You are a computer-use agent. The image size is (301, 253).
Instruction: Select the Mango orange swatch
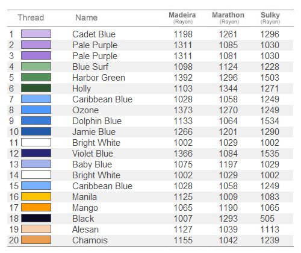tap(36, 207)
